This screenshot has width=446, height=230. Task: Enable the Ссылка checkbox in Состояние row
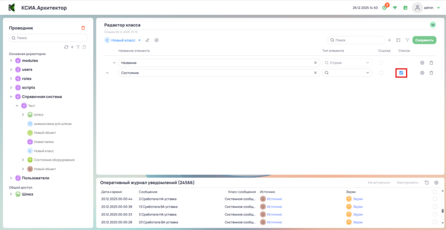[x=381, y=73]
